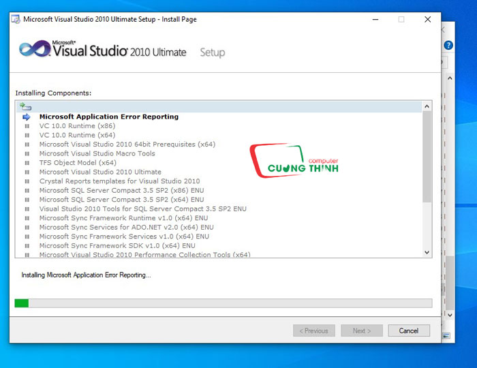The width and height of the screenshot is (477, 368).
Task: Select 'TFS Object Model (x64)' row
Action: (78, 163)
